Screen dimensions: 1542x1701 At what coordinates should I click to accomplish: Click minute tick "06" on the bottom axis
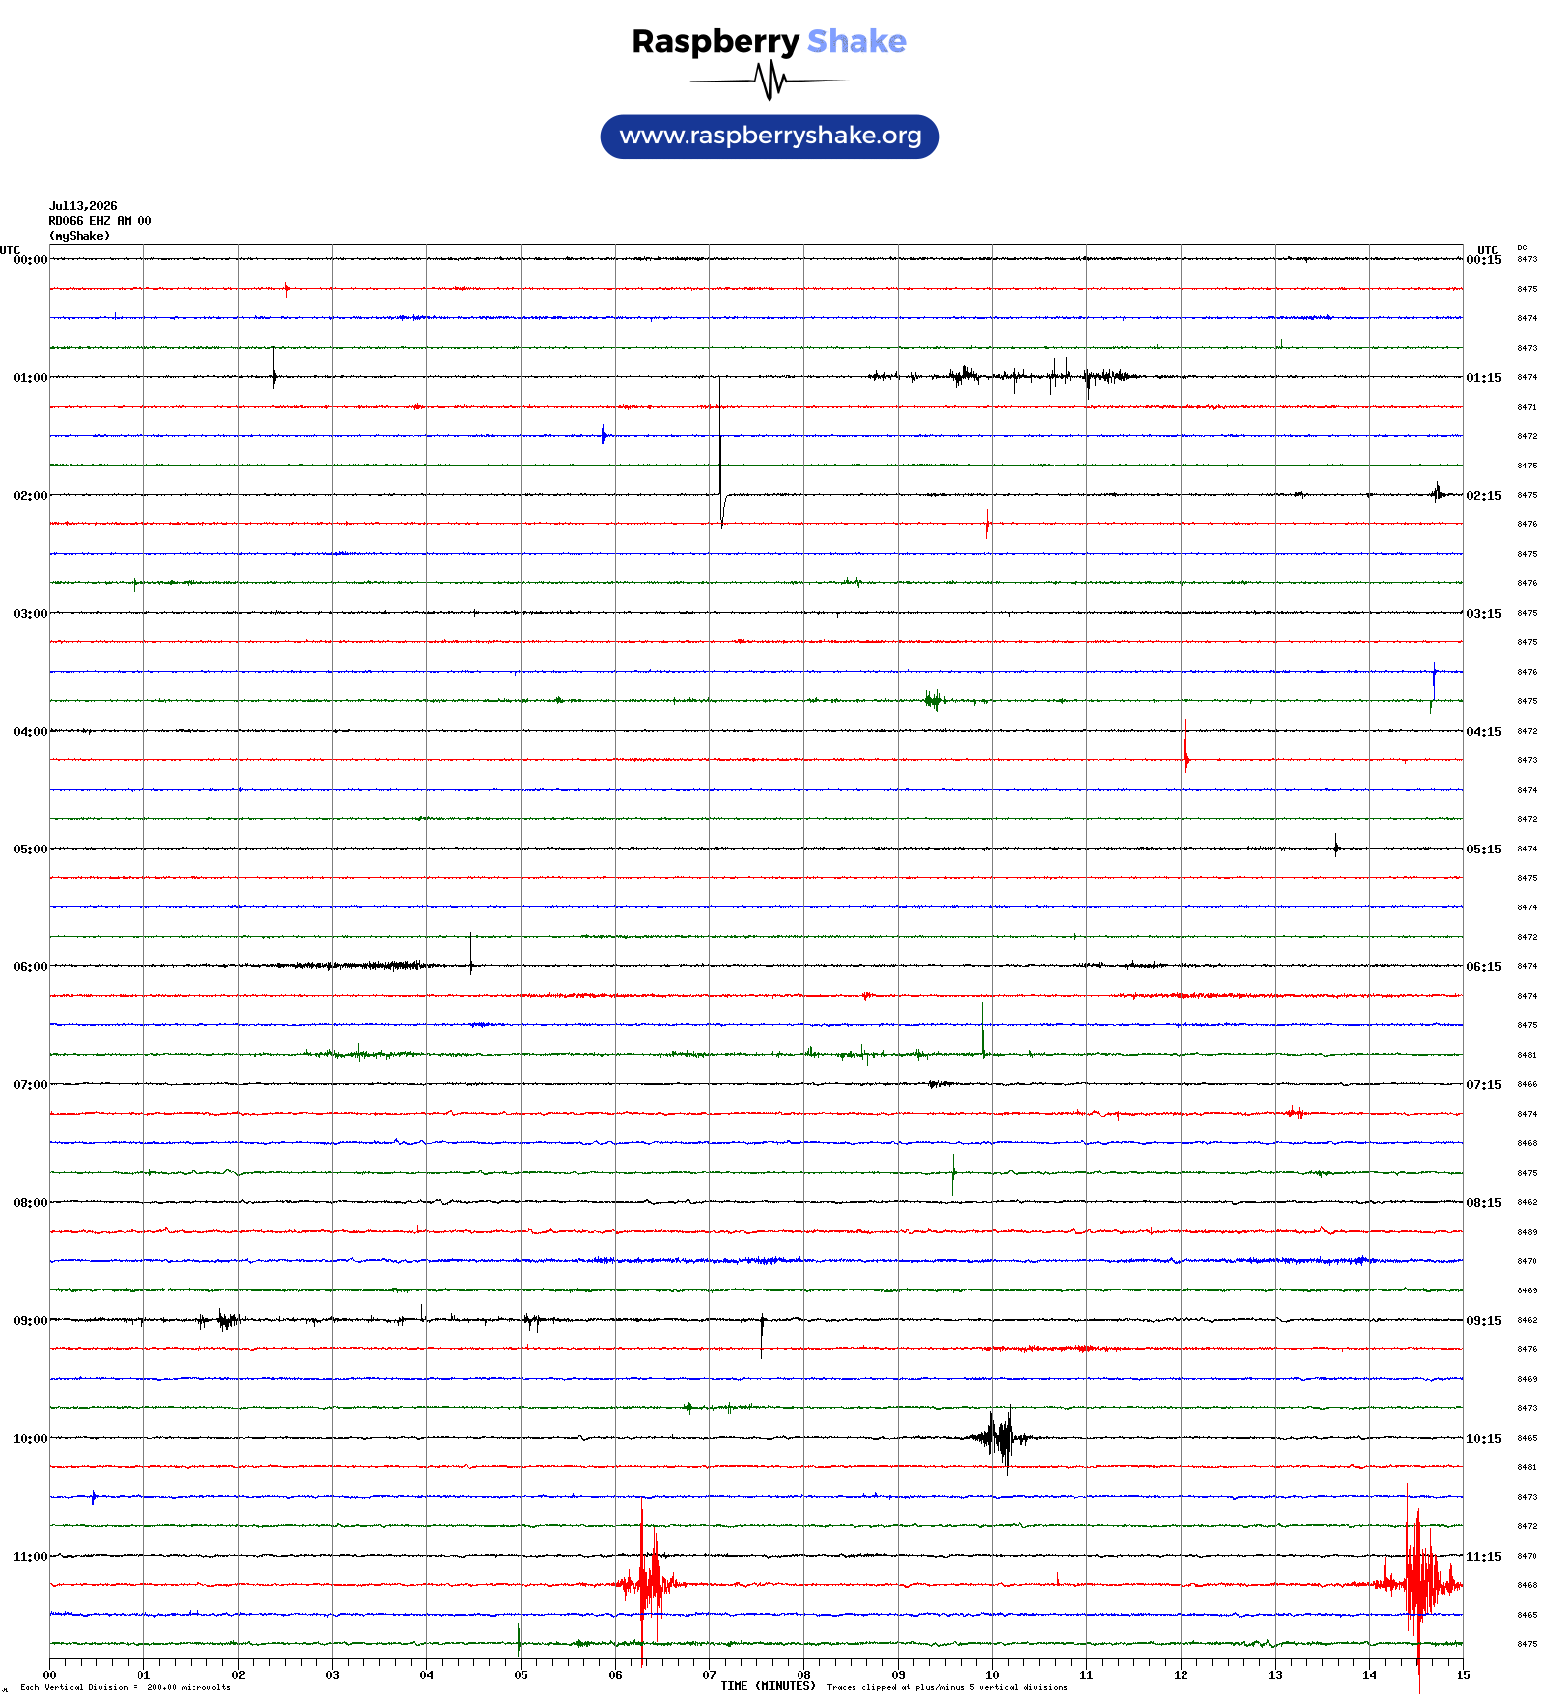tap(615, 1675)
